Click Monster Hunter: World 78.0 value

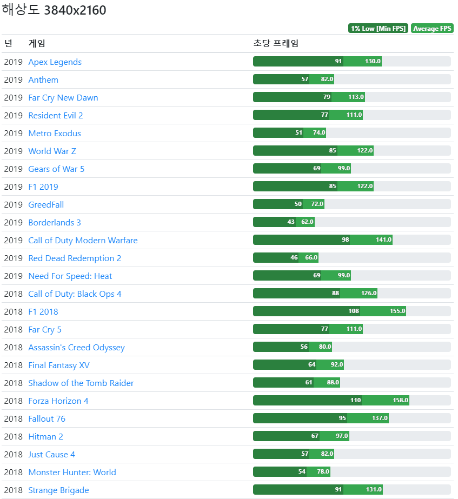pyautogui.click(x=323, y=471)
